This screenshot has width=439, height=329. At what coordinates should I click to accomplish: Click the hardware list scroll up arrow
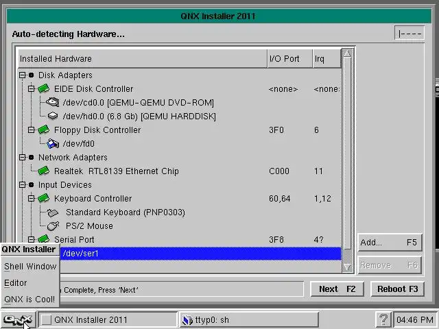347,53
